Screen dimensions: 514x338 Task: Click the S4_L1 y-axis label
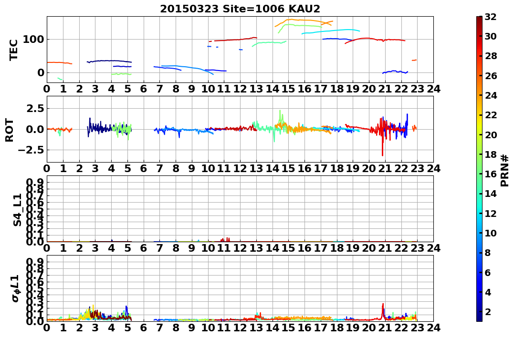click(x=17, y=210)
